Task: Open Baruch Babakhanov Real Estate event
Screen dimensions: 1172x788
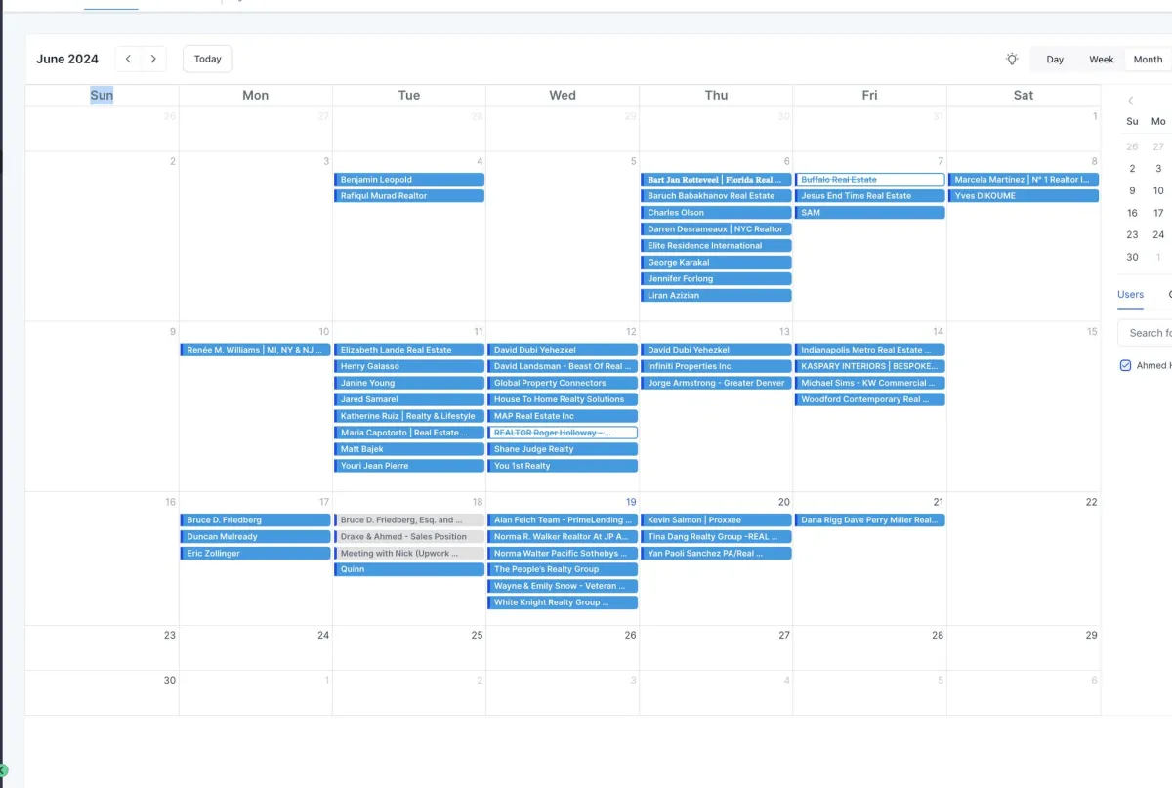Action: (x=716, y=196)
